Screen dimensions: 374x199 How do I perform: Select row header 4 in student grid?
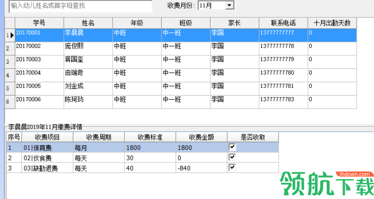point(10,75)
